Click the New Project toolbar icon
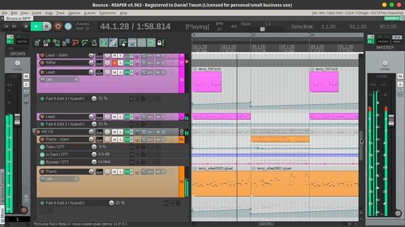 coord(37,43)
